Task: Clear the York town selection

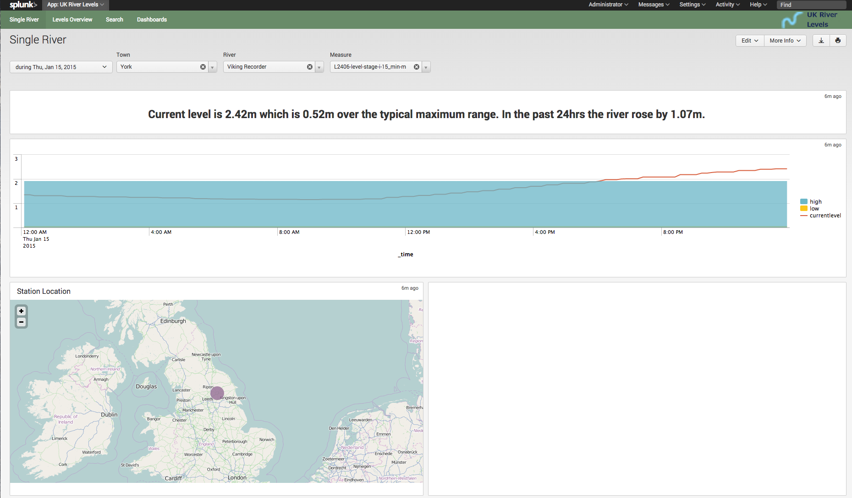Action: pos(203,67)
